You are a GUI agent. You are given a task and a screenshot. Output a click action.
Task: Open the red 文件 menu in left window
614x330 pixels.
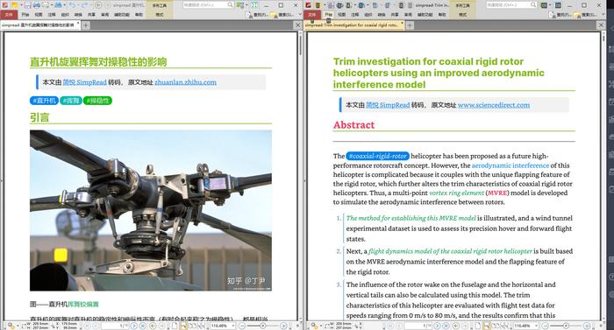(x=9, y=15)
